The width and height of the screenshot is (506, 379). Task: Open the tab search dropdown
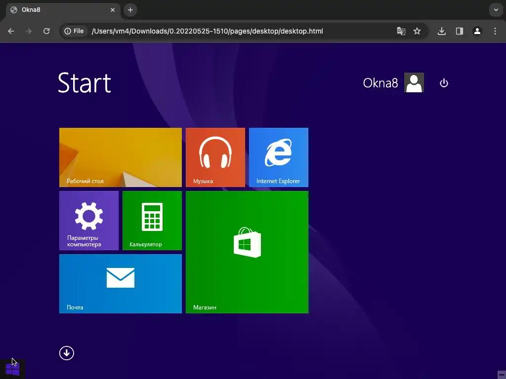(x=496, y=10)
